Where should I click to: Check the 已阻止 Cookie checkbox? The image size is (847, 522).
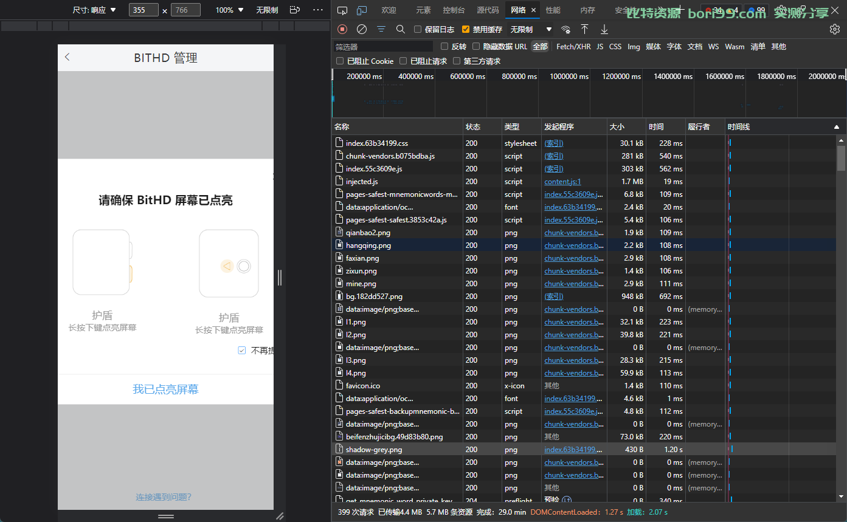pos(340,61)
